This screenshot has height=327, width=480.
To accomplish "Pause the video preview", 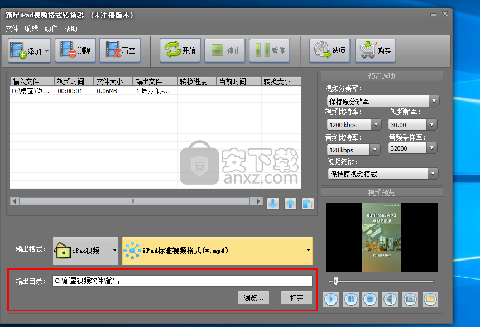I will pyautogui.click(x=351, y=299).
